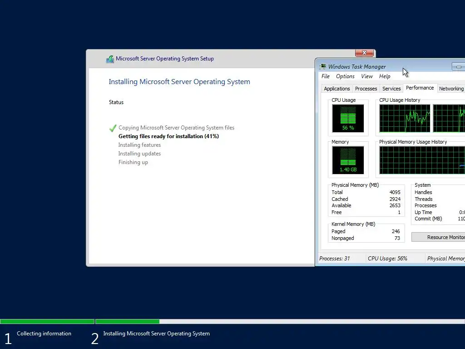
Task: Select the Performance tab
Action: tap(420, 88)
